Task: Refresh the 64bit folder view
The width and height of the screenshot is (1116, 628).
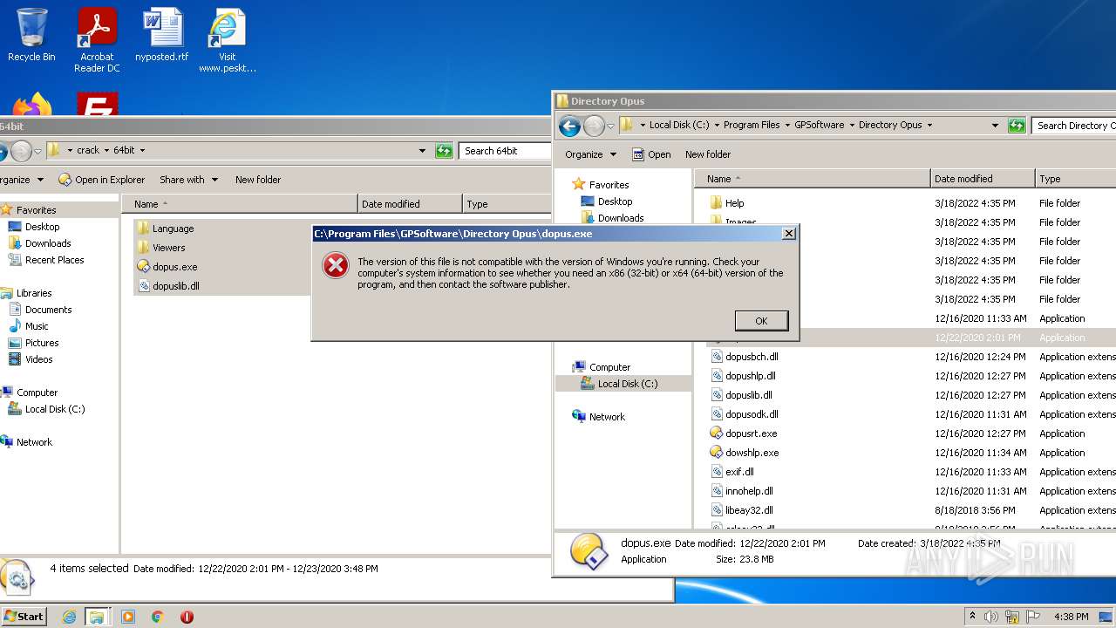Action: [444, 151]
